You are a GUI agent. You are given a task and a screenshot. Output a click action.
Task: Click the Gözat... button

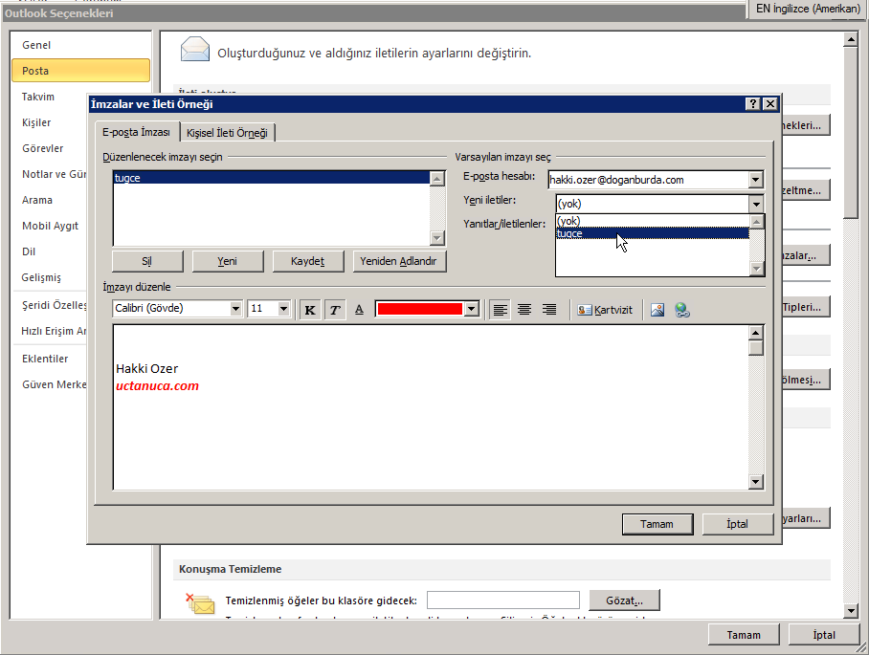pyautogui.click(x=625, y=600)
